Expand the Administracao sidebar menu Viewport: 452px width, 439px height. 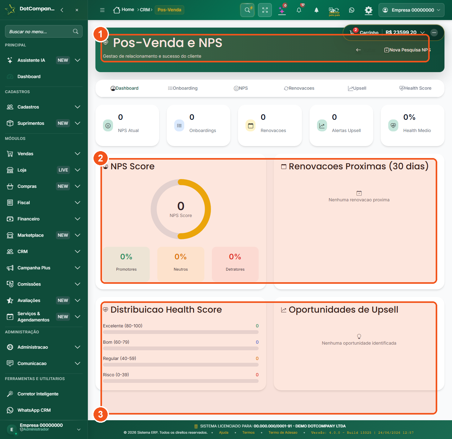coord(44,347)
